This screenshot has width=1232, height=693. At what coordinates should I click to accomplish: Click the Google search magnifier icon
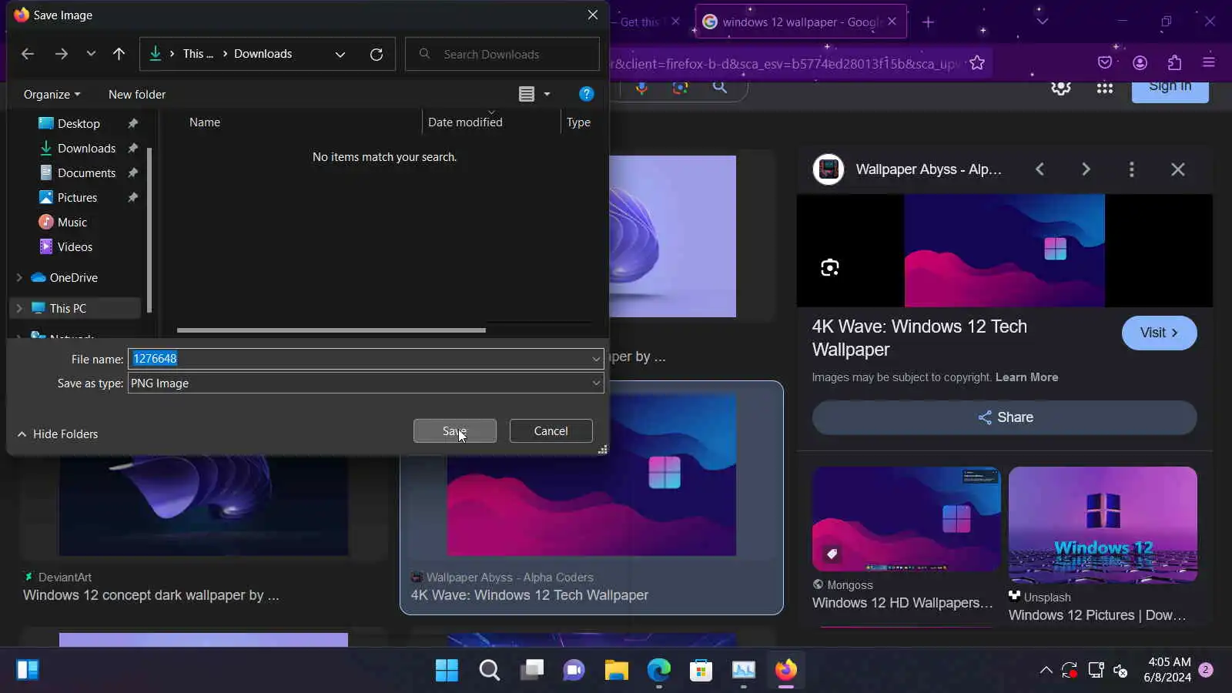click(720, 87)
